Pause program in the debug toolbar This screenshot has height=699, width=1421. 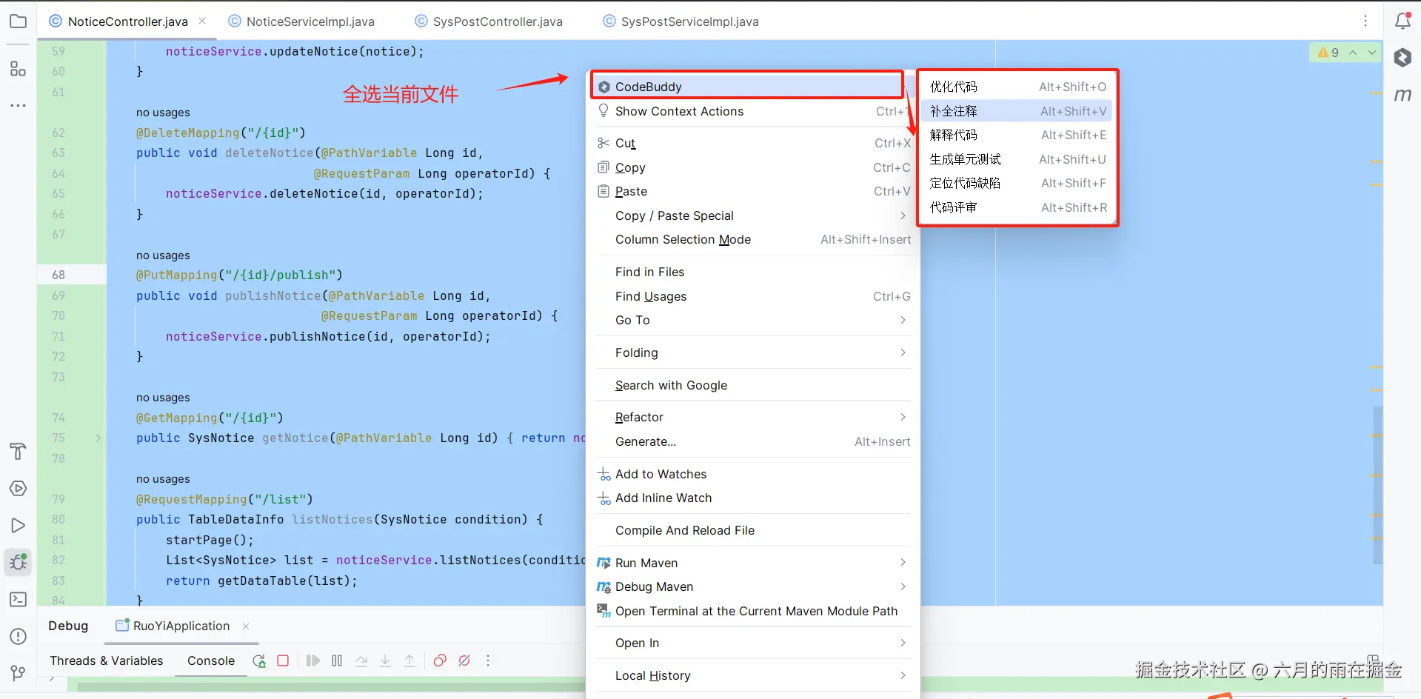point(337,660)
